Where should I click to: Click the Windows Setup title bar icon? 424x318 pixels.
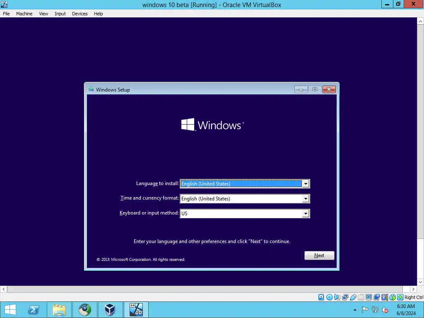click(x=91, y=89)
